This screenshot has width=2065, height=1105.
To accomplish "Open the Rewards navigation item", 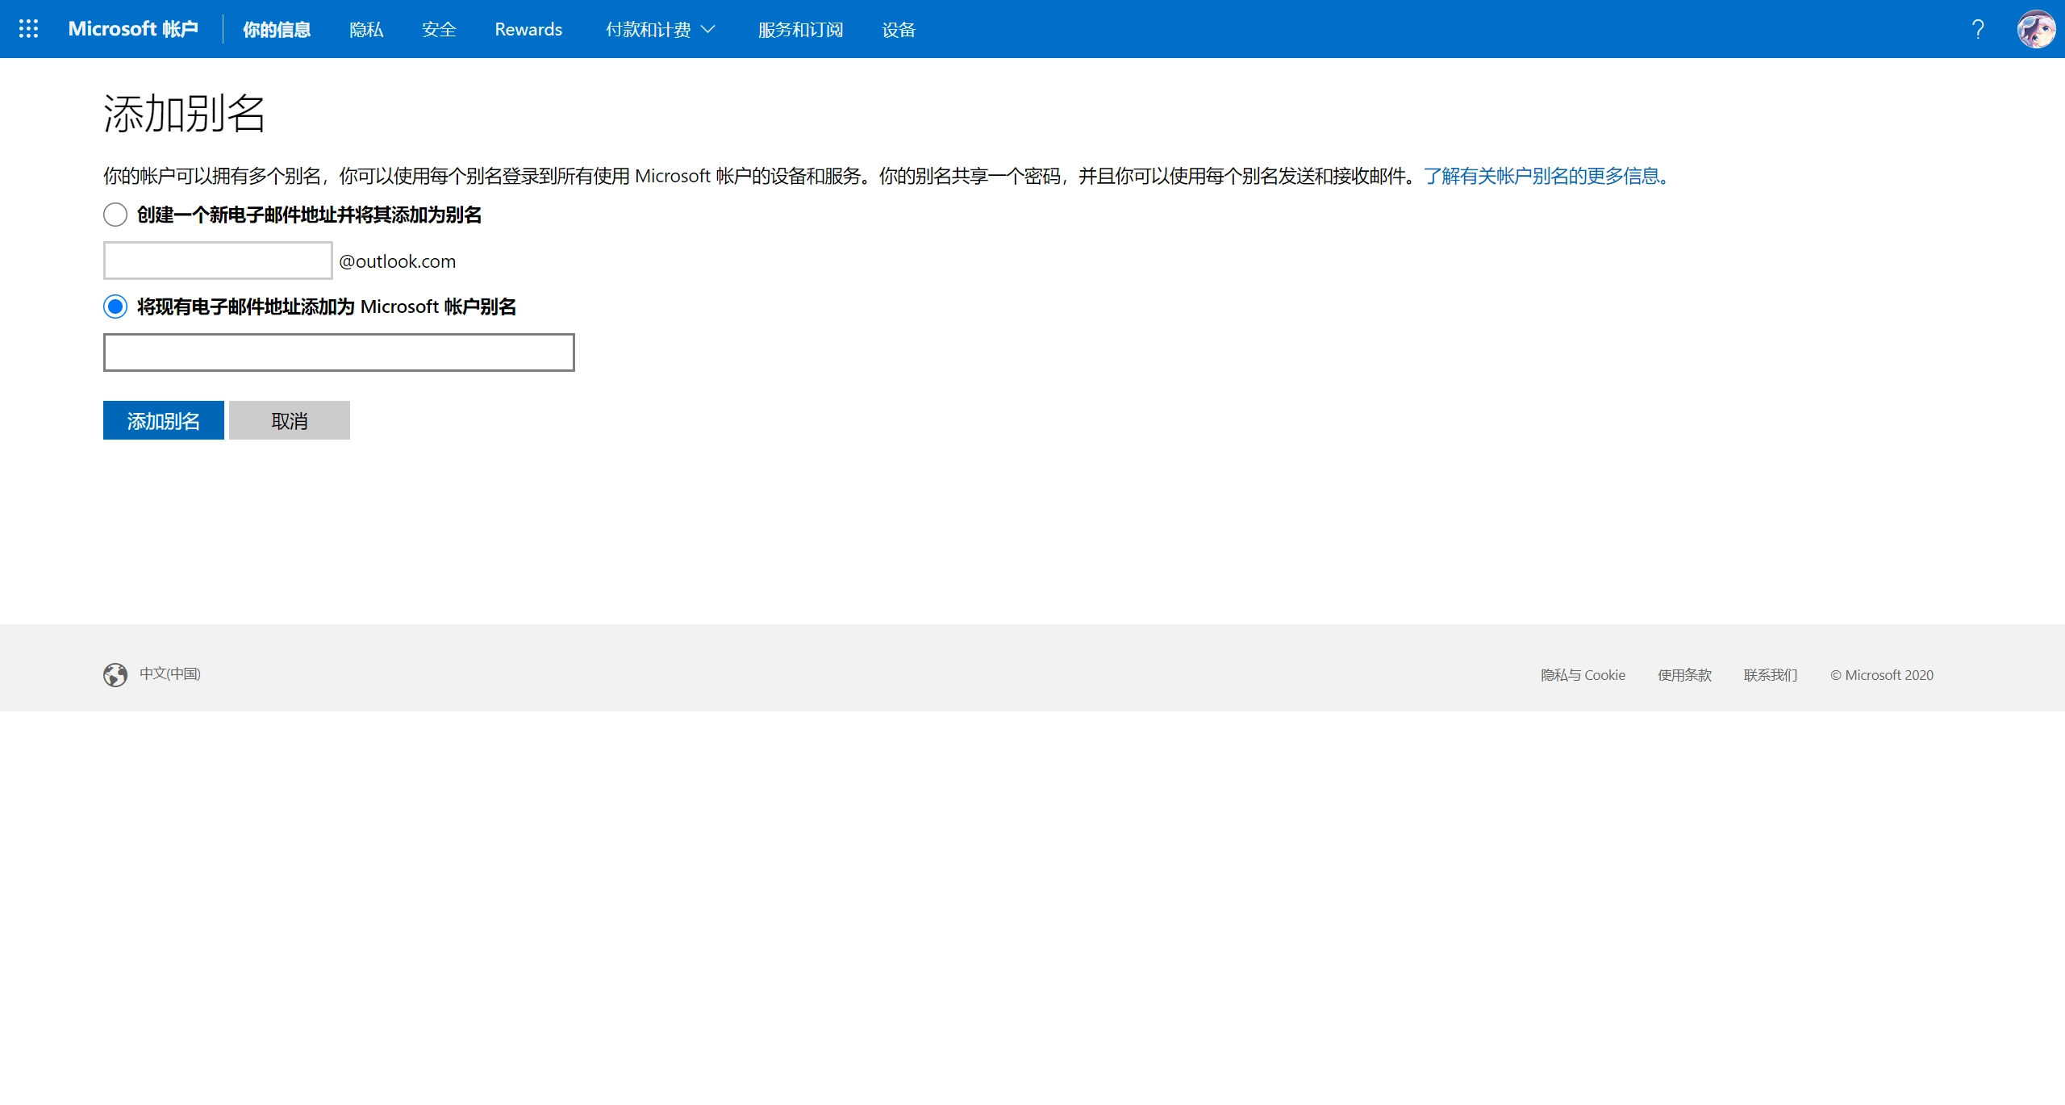I will (528, 30).
